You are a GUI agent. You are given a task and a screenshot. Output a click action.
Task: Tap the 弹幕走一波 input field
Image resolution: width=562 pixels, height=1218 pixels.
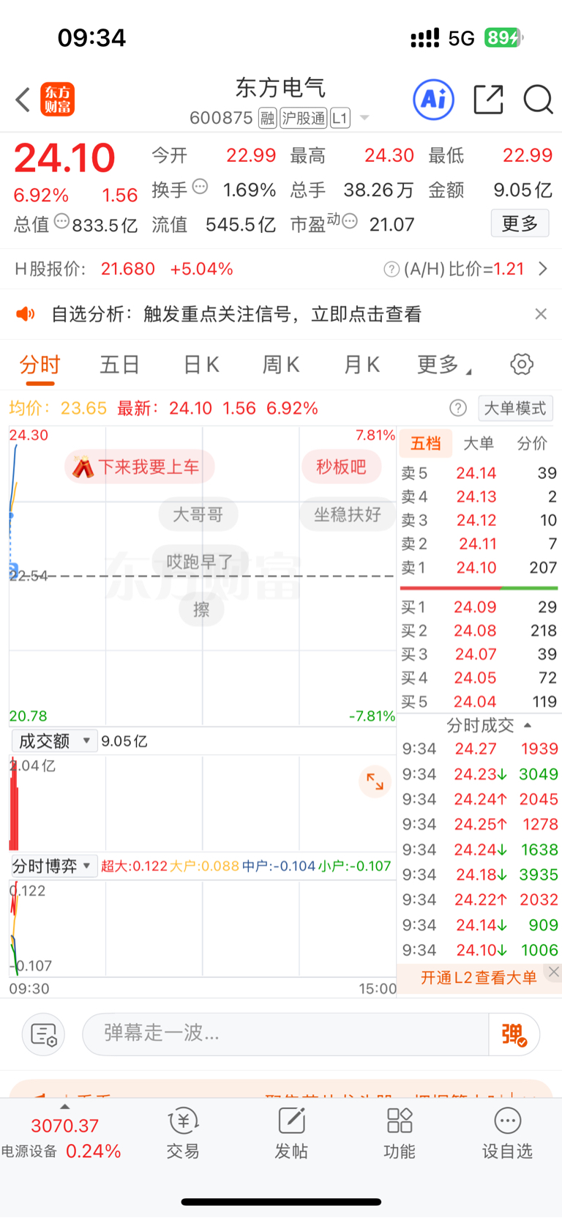coord(285,1034)
